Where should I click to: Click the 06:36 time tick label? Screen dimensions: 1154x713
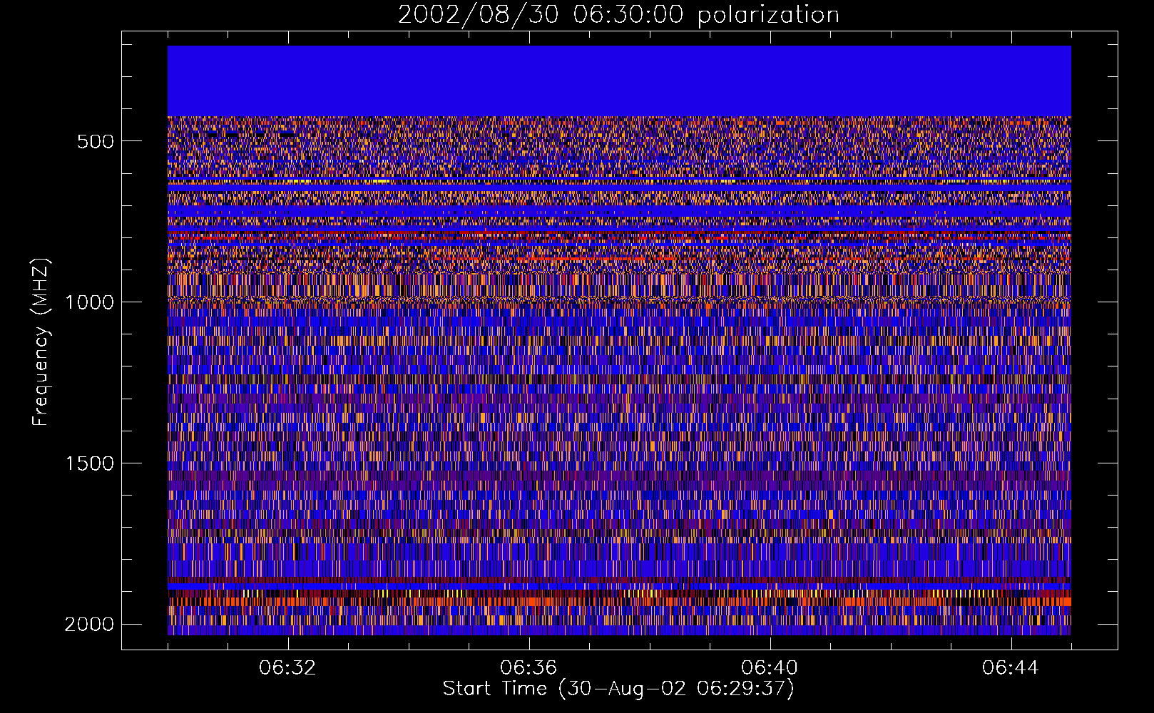(x=529, y=668)
